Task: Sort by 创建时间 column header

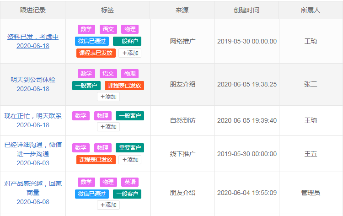Action: [x=246, y=10]
